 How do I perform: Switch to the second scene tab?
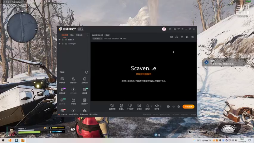click(72, 35)
